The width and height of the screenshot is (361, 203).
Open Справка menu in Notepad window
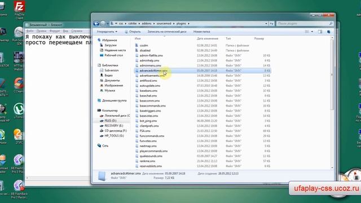77,31
